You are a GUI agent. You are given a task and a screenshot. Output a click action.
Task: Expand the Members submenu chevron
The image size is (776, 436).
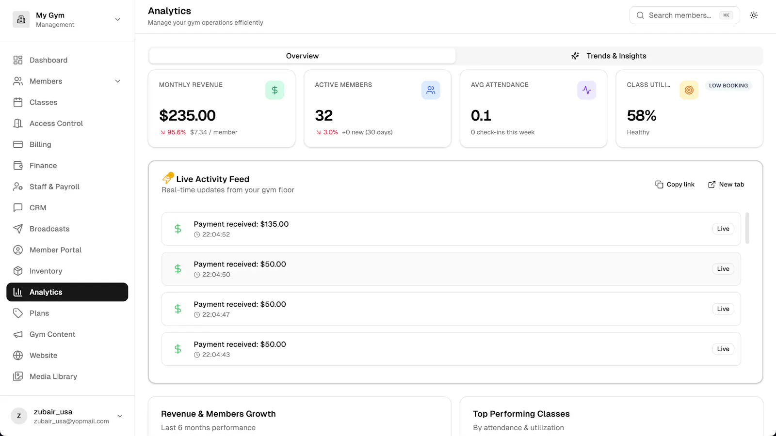pos(117,81)
